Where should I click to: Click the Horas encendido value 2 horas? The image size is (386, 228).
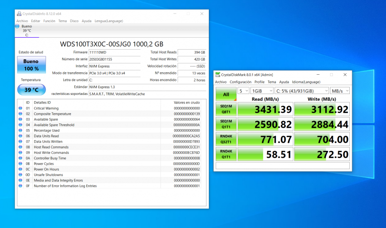click(192, 80)
